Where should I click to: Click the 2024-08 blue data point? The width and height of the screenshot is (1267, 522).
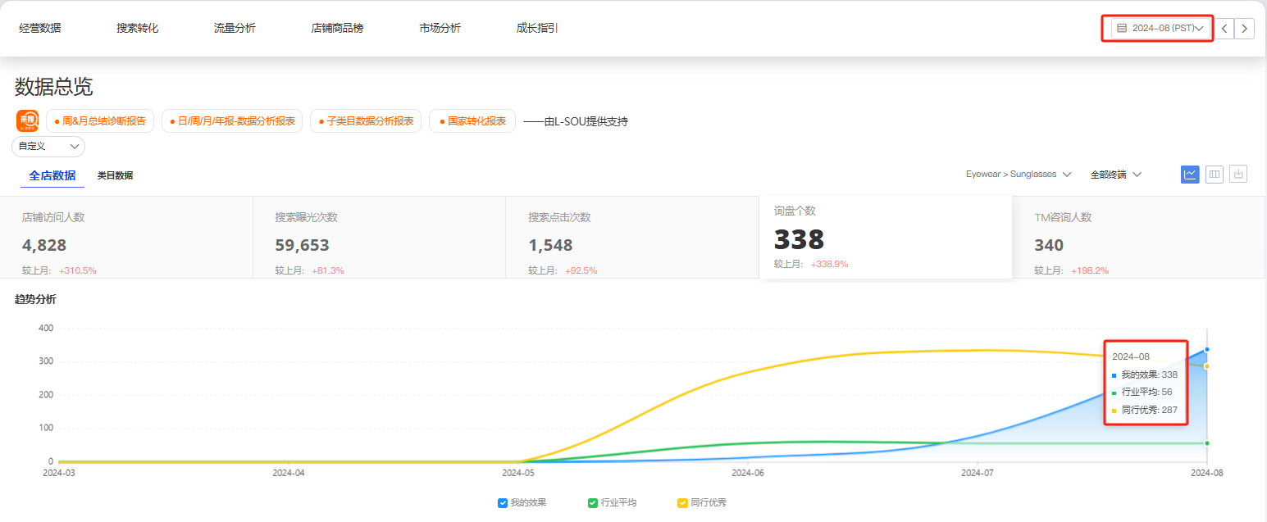tap(1207, 349)
